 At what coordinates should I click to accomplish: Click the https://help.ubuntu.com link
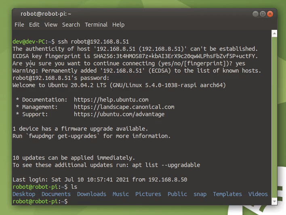[x=111, y=100]
